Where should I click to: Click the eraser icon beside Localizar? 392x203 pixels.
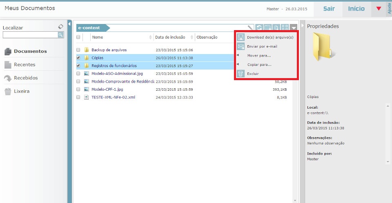click(x=61, y=27)
